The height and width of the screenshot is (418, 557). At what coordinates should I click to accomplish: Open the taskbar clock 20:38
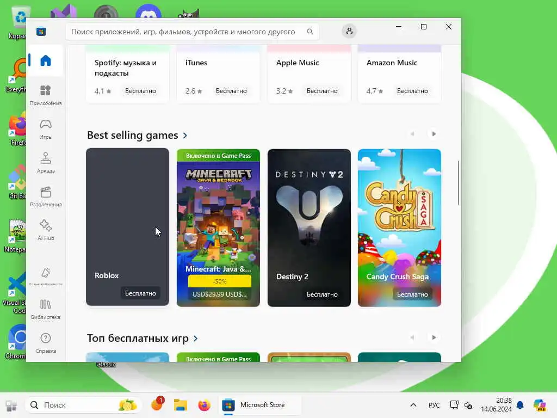pos(496,405)
